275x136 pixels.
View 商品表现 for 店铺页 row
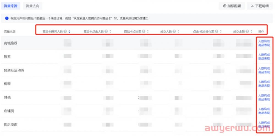264,113
